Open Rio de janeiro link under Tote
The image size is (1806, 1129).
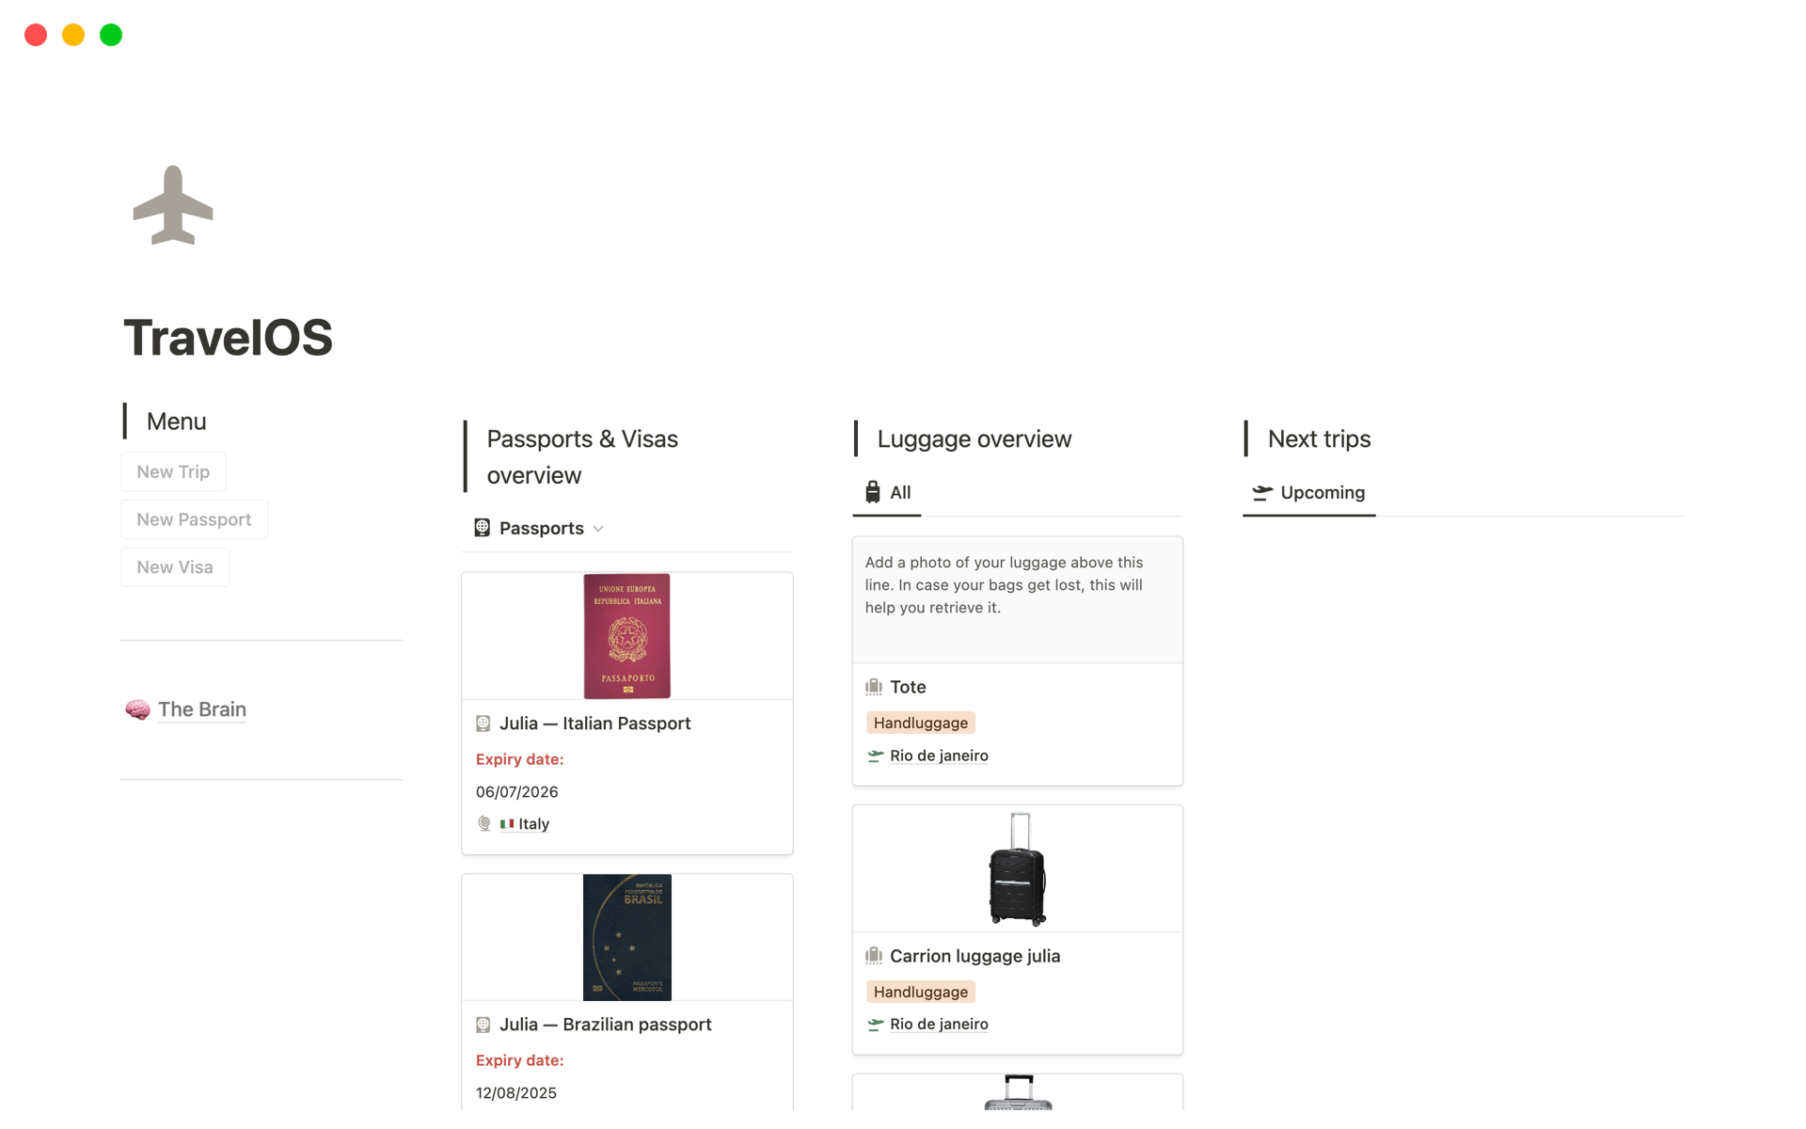938,755
